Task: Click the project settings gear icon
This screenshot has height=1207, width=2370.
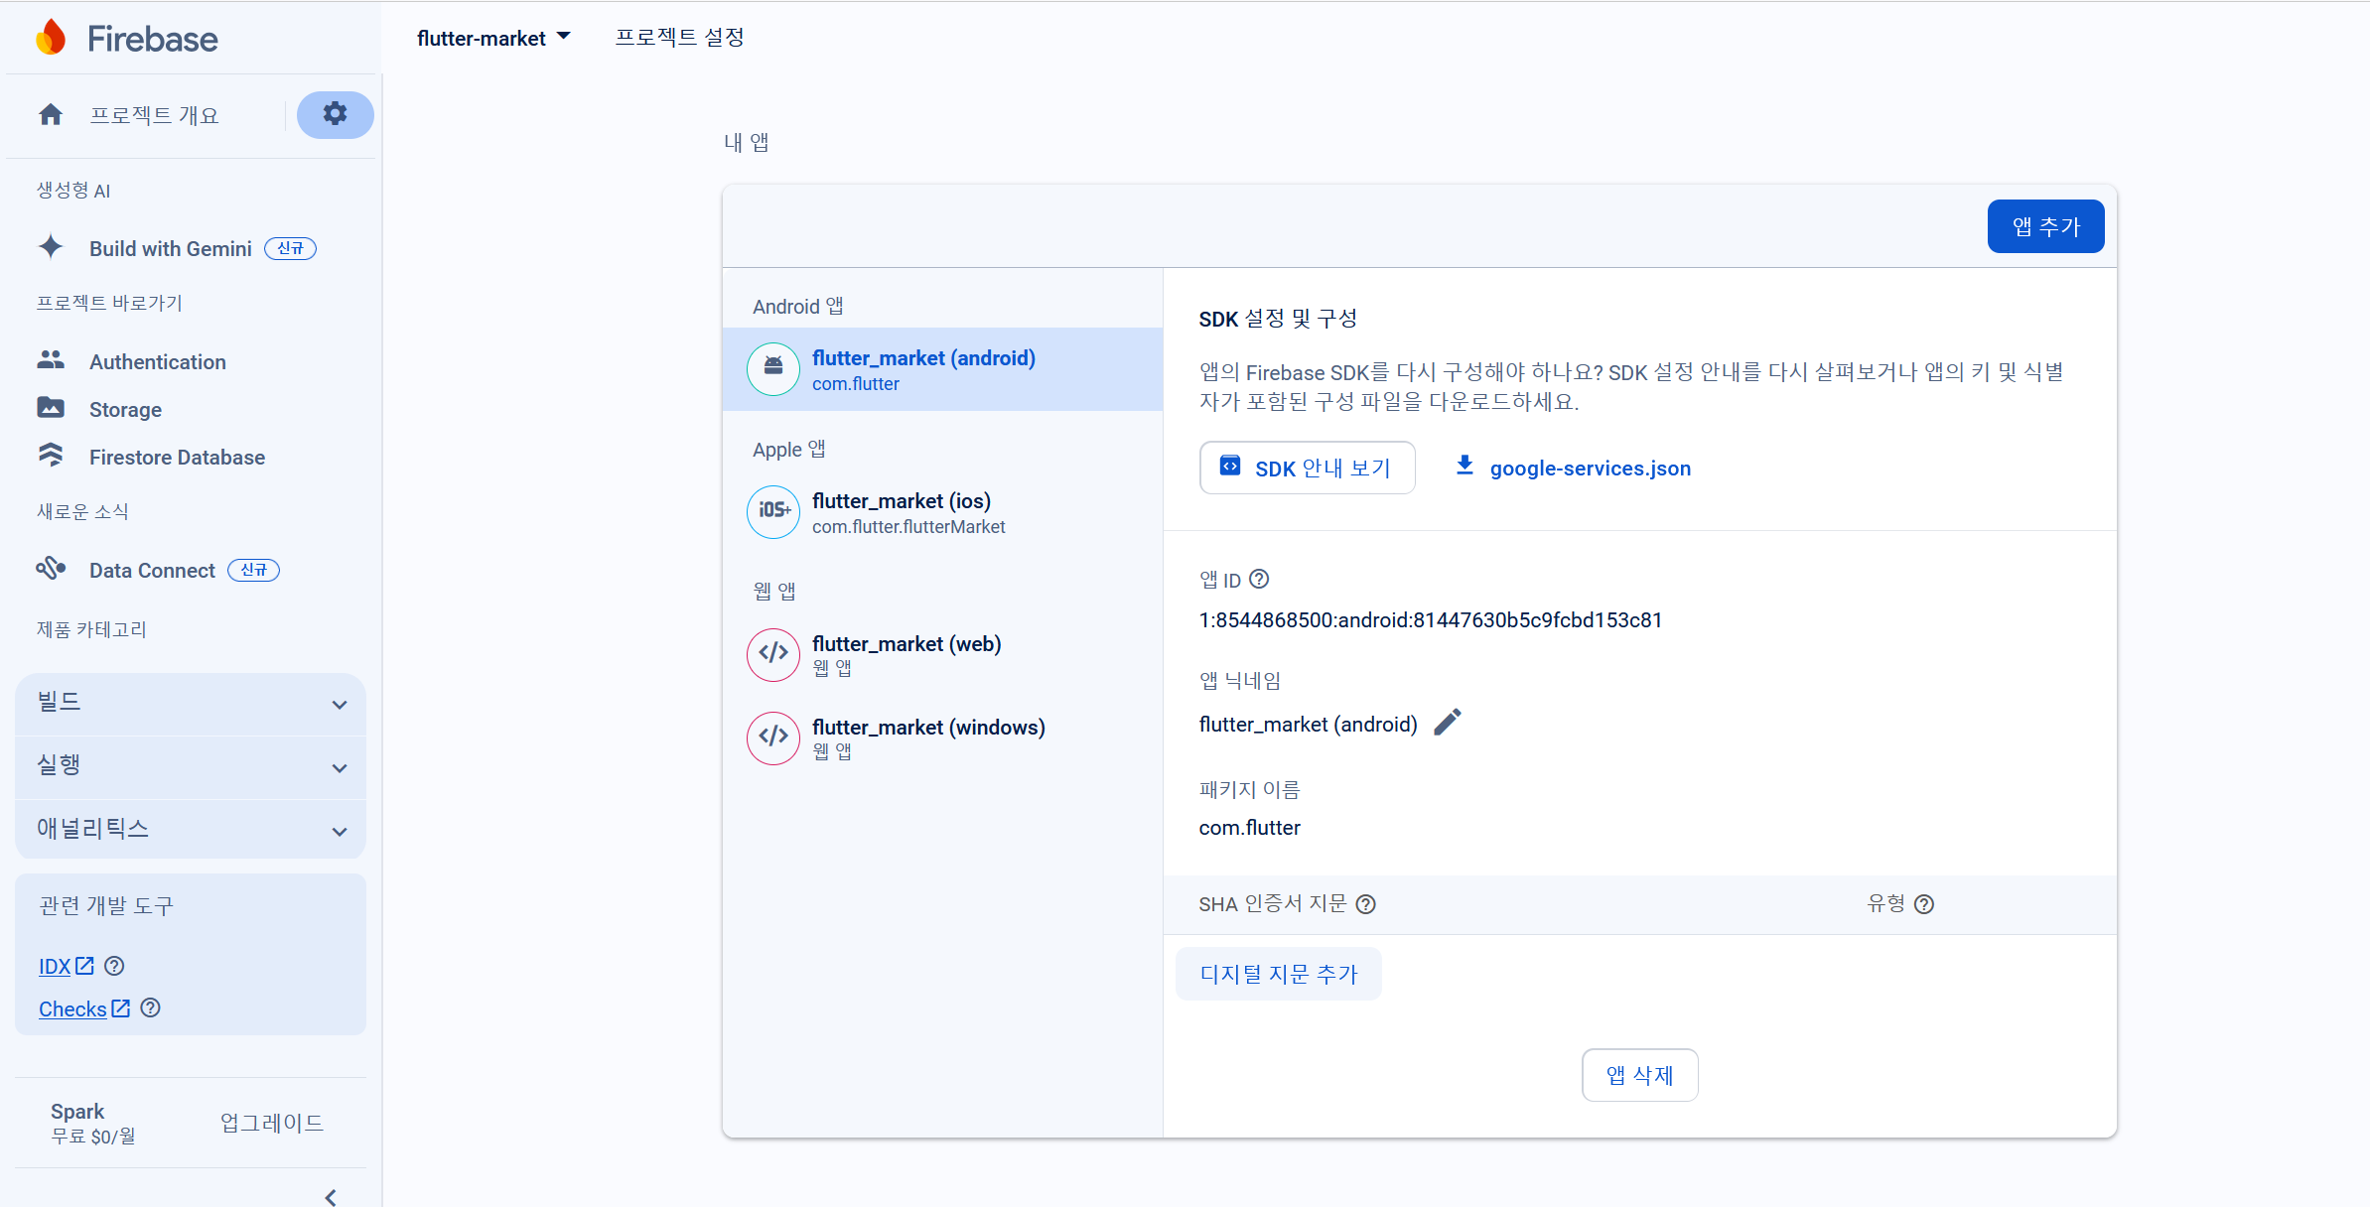Action: point(335,114)
